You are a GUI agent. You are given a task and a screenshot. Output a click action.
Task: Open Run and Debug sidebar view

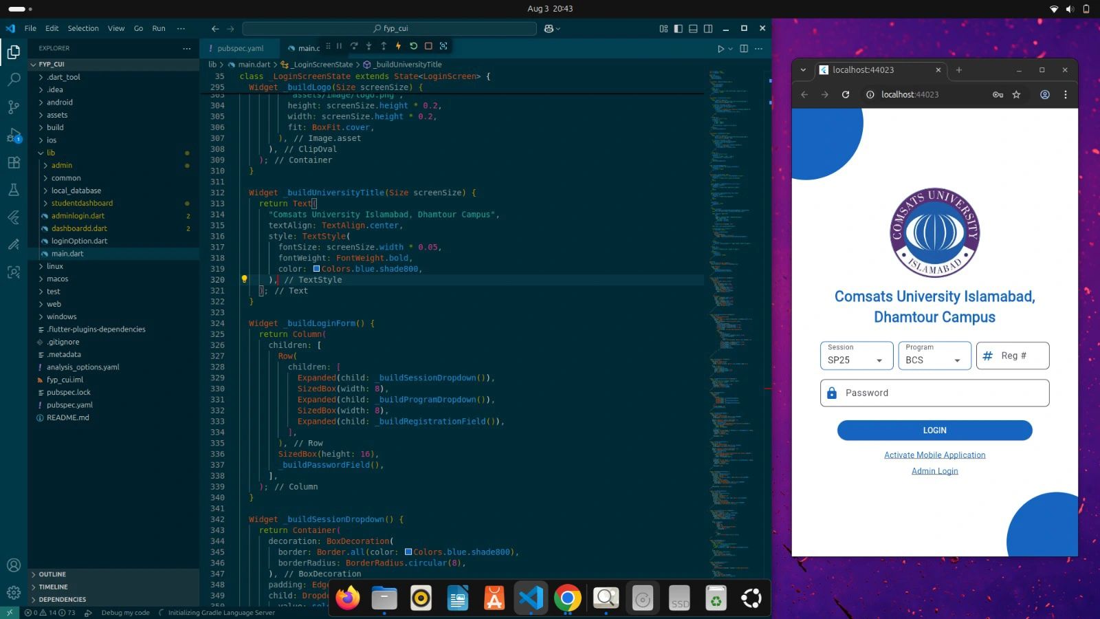(x=14, y=135)
